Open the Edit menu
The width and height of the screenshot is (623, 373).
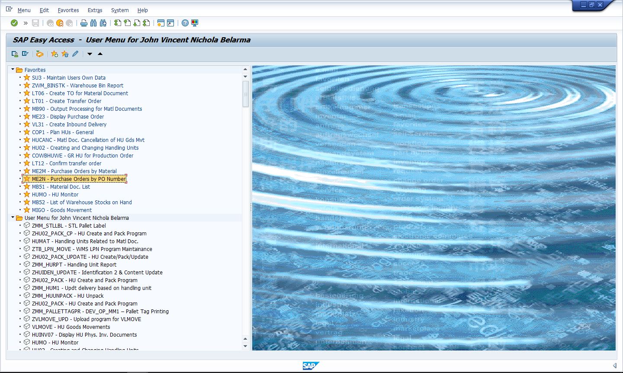(x=44, y=10)
